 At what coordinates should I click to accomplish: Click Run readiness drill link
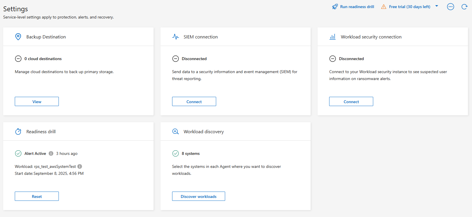pos(357,7)
